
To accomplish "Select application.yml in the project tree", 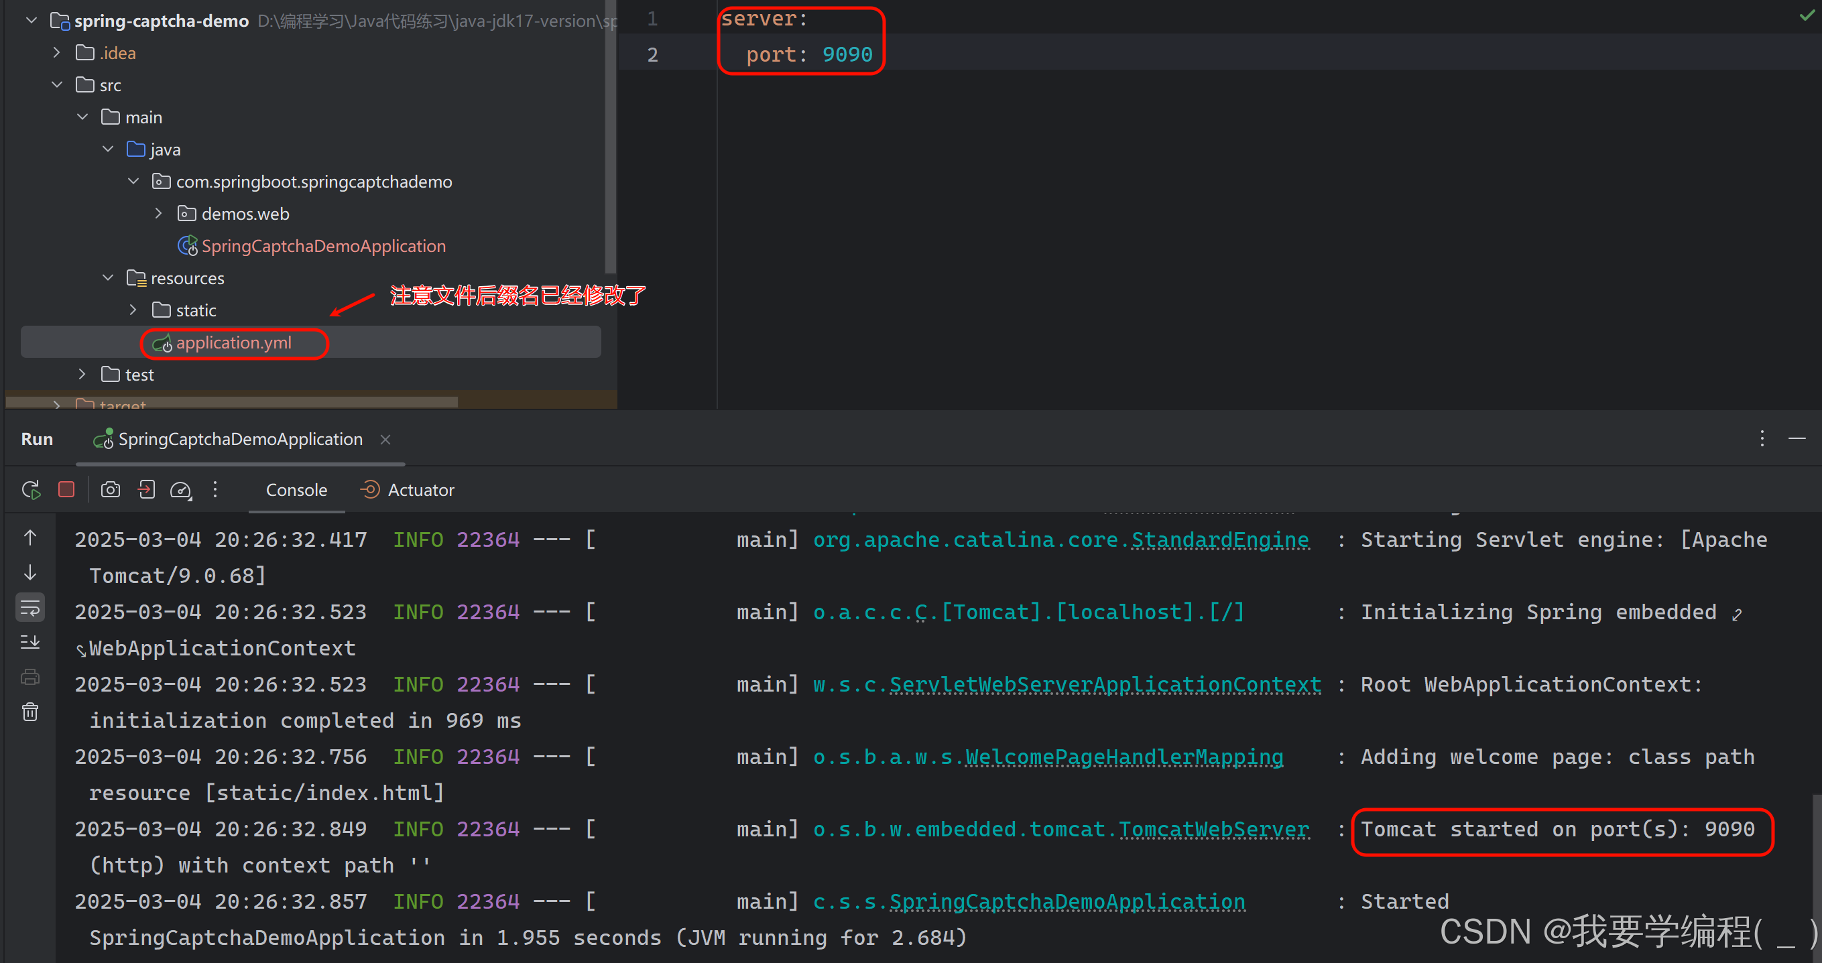I will 234,343.
